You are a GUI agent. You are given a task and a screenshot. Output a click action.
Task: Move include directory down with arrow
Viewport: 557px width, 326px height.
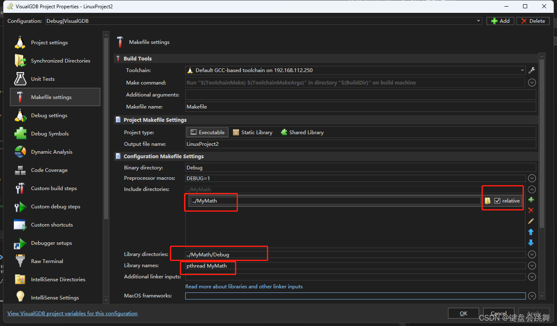pos(531,243)
